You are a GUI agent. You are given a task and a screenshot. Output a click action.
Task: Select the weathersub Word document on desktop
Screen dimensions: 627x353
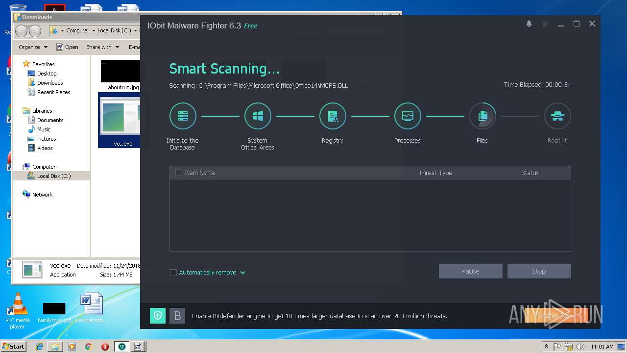point(92,308)
